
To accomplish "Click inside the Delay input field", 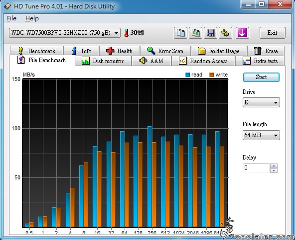I will click(x=256, y=168).
